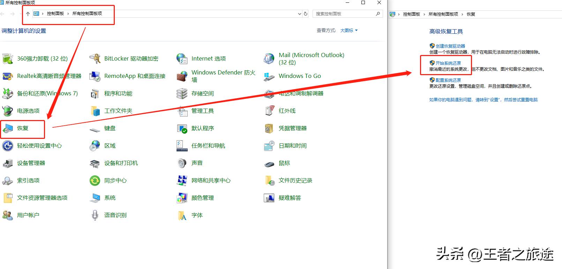
Task: Click the forward arrow navigation button
Action: click(x=13, y=14)
